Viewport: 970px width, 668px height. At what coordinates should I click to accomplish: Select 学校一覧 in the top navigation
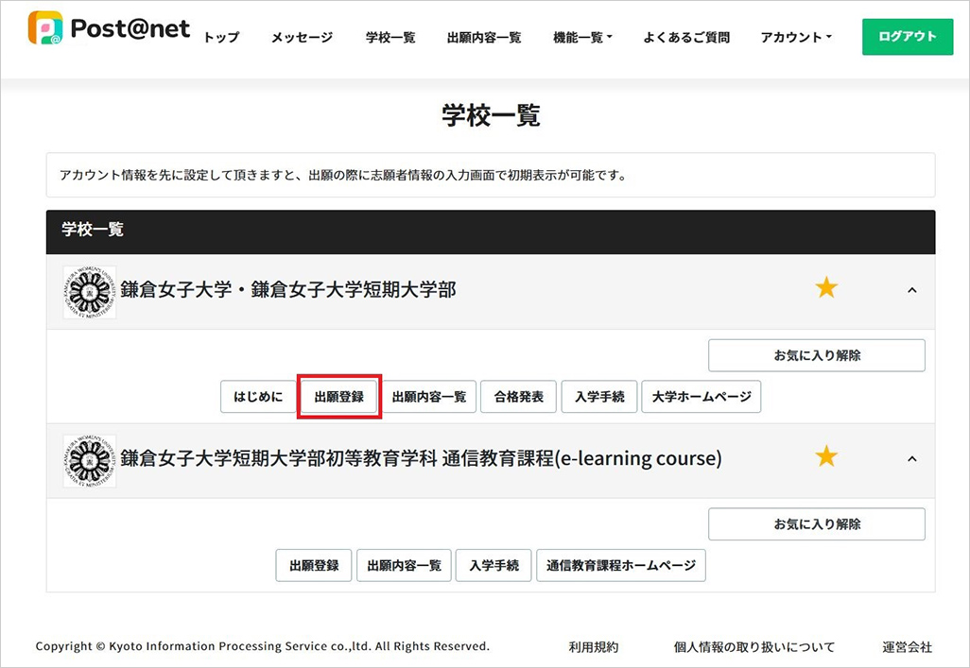click(390, 37)
